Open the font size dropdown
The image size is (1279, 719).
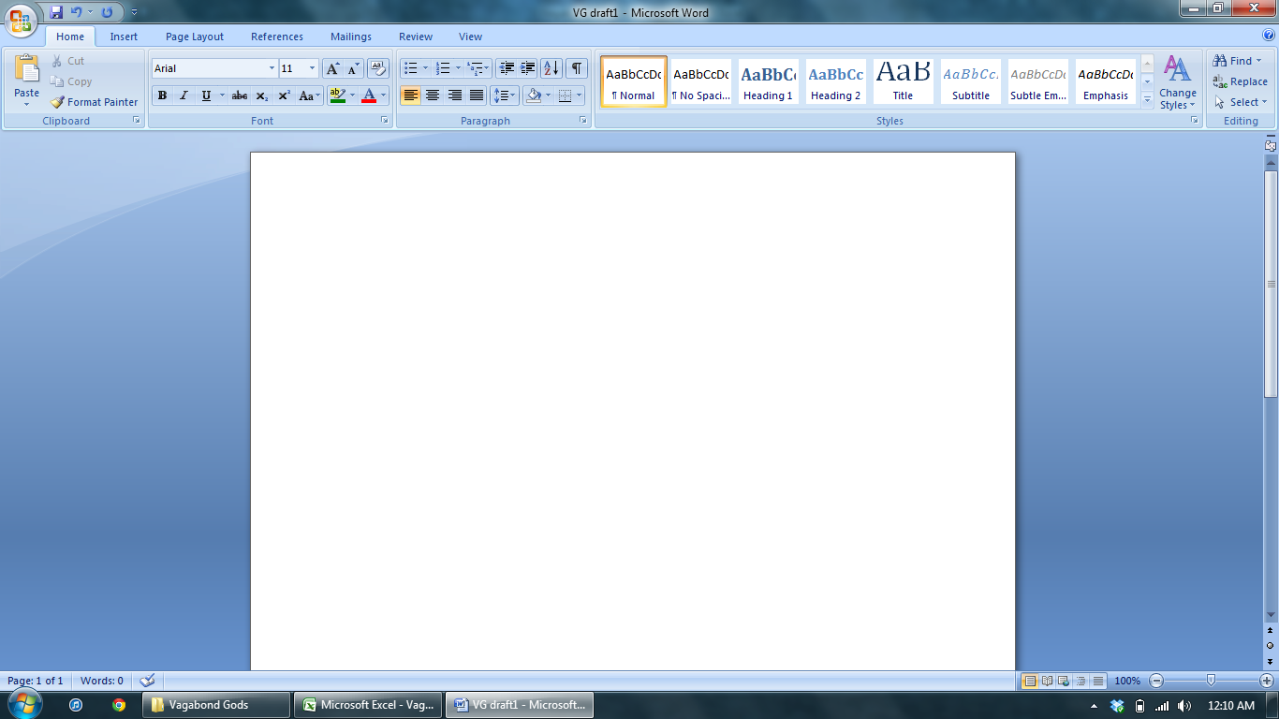tap(312, 68)
